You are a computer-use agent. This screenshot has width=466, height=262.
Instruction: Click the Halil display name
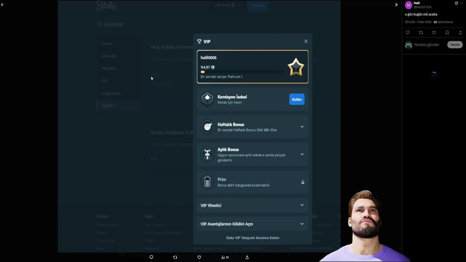coord(416,3)
